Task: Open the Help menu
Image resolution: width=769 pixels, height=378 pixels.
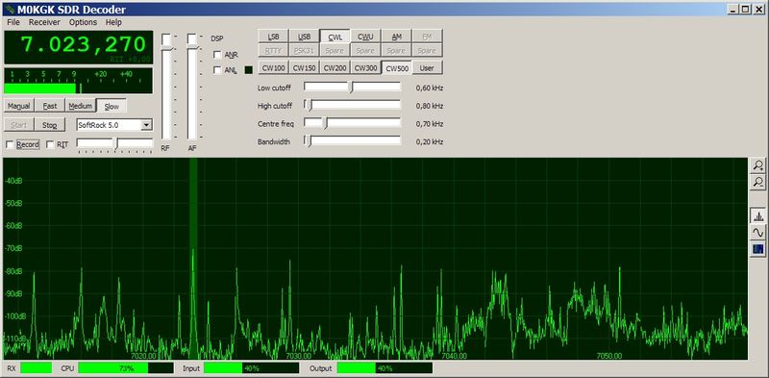Action: [113, 22]
